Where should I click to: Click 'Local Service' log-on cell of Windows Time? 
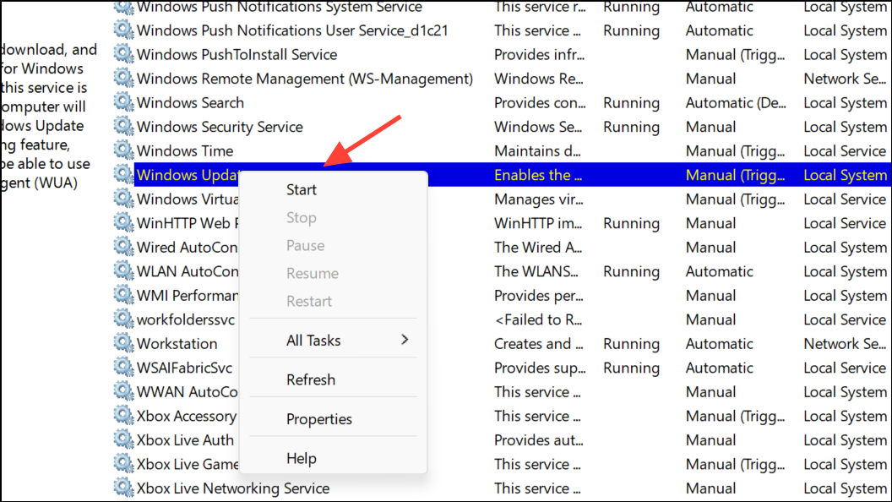click(845, 150)
